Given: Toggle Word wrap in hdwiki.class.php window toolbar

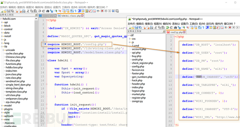Looking at the screenshot, I should tap(72, 11).
